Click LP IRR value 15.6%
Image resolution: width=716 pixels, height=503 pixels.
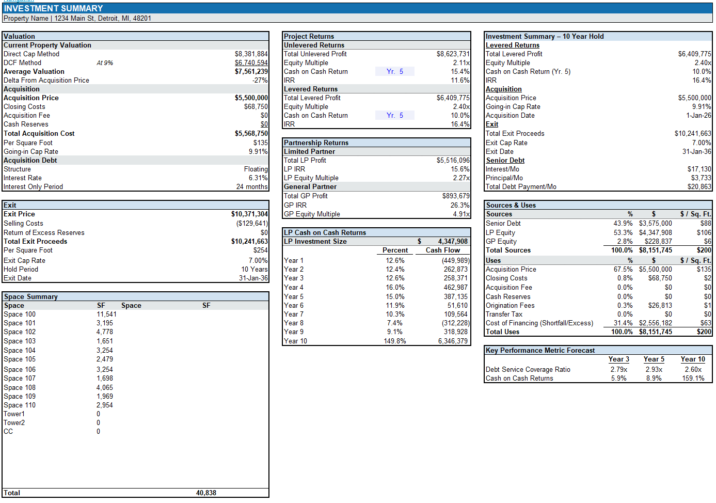(460, 169)
